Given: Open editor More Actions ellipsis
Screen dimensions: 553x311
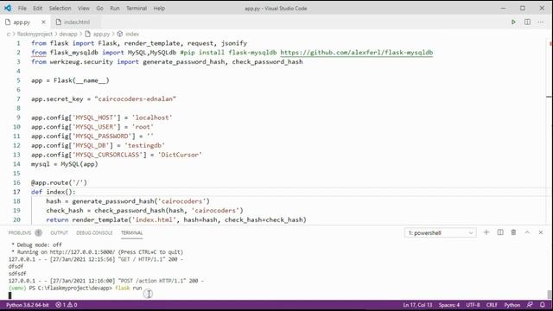Looking at the screenshot, I should pyautogui.click(x=541, y=22).
